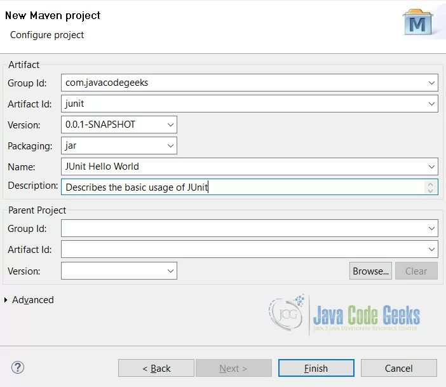Open Artifact Group Id dropdown arrow
The height and width of the screenshot is (387, 446).
tap(431, 83)
